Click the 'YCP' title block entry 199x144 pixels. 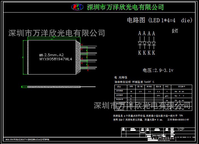pyautogui.click(x=181, y=129)
